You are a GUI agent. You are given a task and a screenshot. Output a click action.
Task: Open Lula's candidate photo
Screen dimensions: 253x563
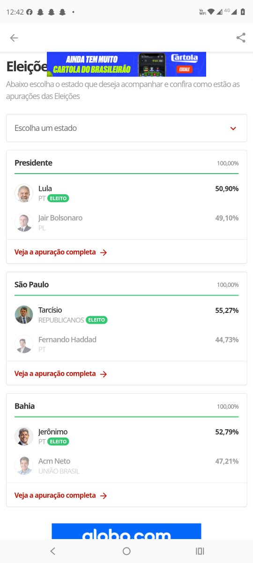click(24, 193)
